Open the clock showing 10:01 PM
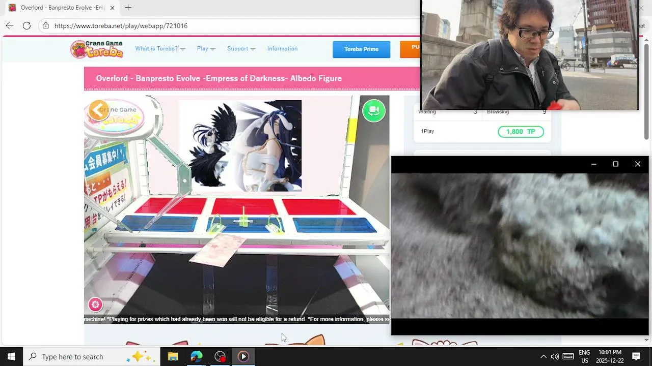Image resolution: width=652 pixels, height=366 pixels. (x=610, y=356)
